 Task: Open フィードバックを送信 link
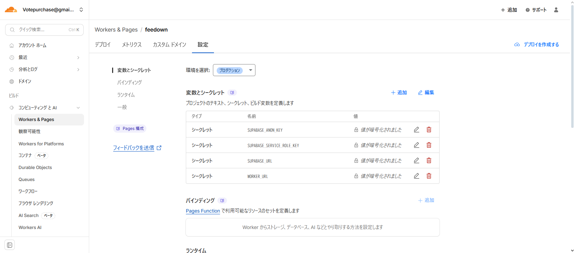pyautogui.click(x=134, y=148)
